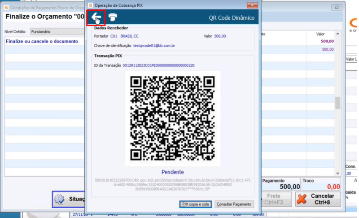Click the testqrcode01@bb.com.br identification key

(154, 46)
